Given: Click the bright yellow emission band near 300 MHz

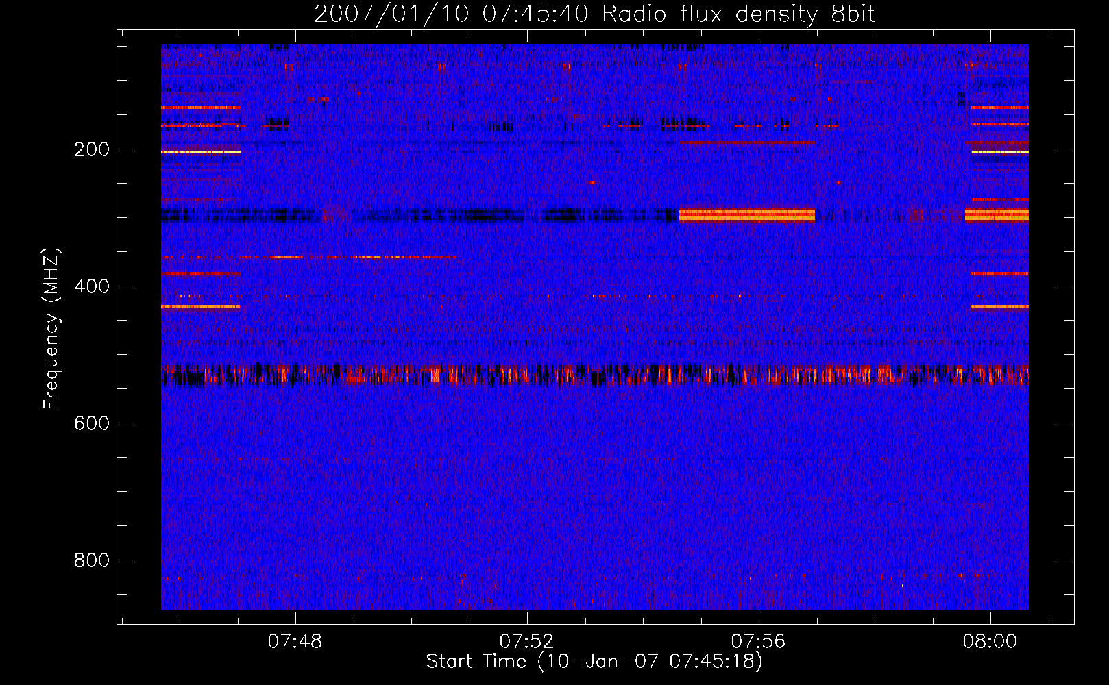Looking at the screenshot, I should click(747, 215).
